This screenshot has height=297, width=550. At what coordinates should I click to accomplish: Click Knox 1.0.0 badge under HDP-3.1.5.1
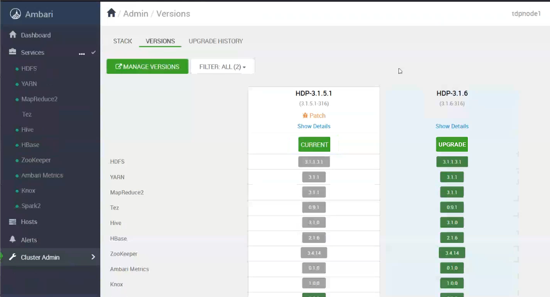(x=314, y=283)
